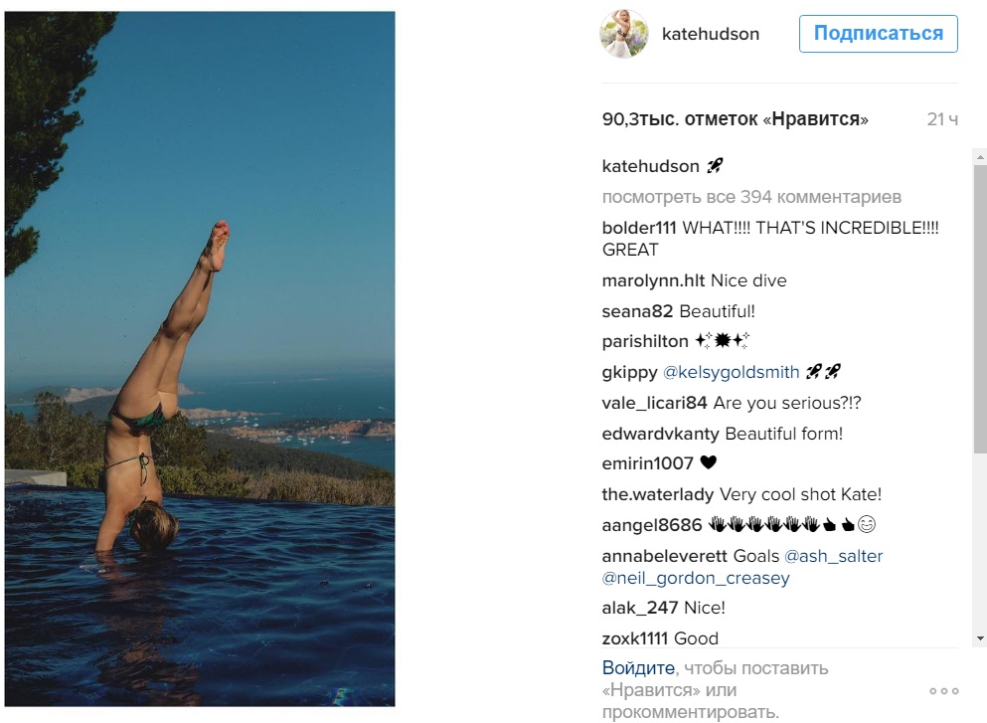Image resolution: width=987 pixels, height=723 pixels.
Task: Click the @neil_gordon_creasey mention
Action: click(x=696, y=578)
